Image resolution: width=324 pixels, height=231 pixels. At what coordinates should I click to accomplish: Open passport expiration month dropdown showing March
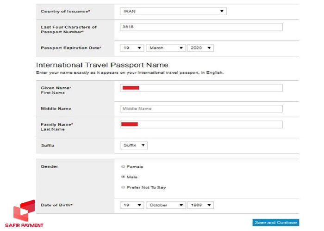(x=165, y=48)
